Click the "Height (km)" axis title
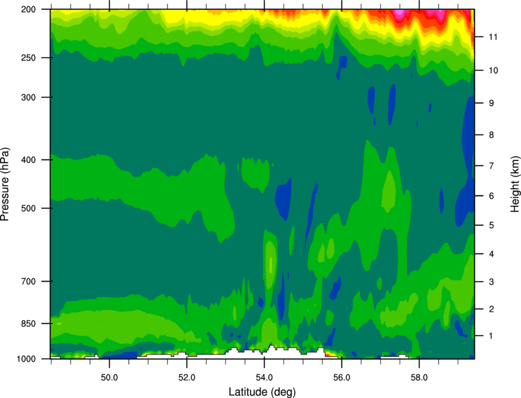Image resolution: width=521 pixels, height=398 pixels. click(515, 184)
